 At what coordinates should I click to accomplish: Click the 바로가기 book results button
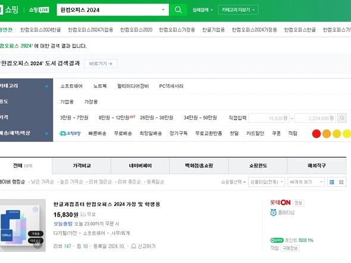pyautogui.click(x=101, y=64)
